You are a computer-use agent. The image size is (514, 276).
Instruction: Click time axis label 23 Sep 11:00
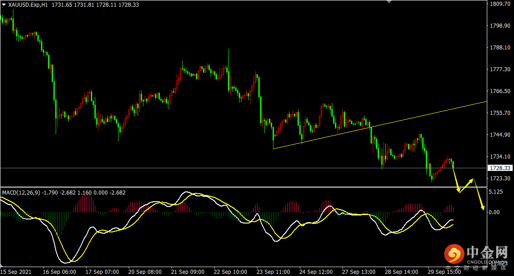[273, 272]
